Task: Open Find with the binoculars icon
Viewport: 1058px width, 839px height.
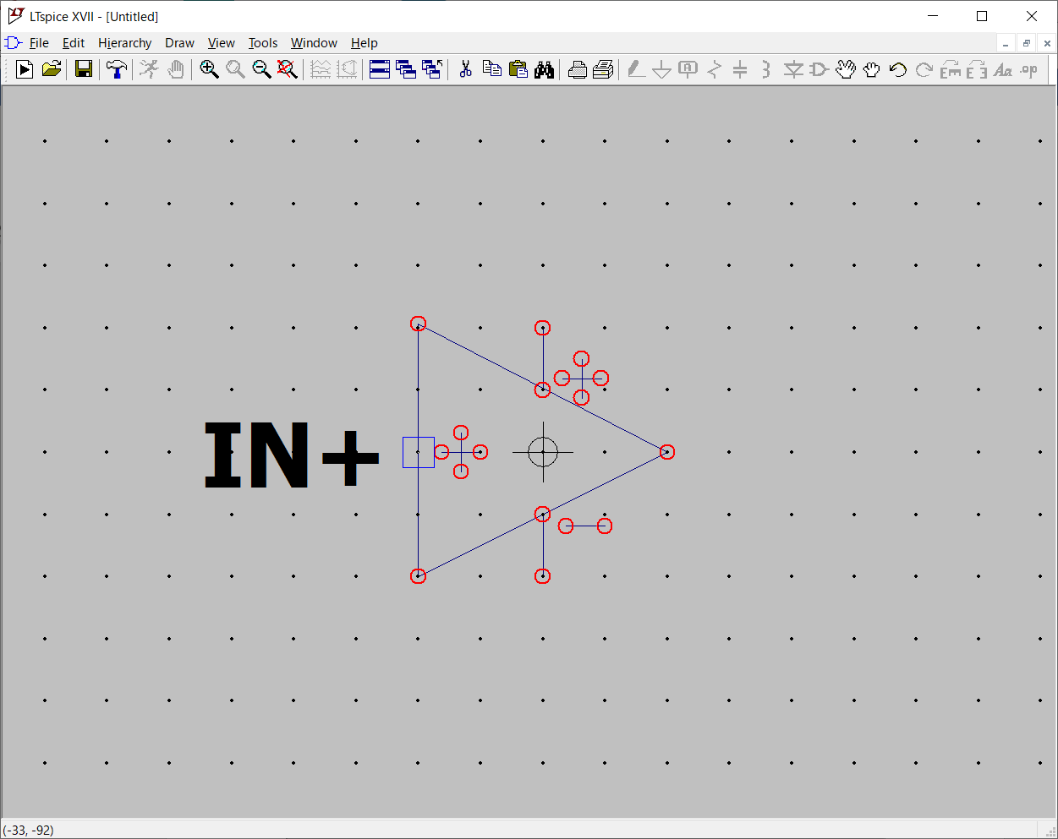Action: tap(544, 69)
